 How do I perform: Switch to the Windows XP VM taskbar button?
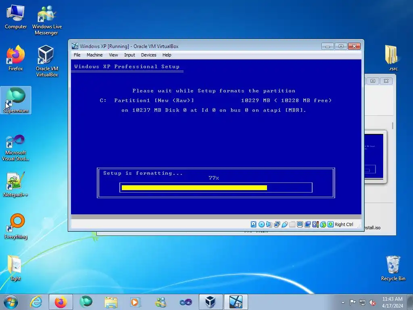click(236, 302)
